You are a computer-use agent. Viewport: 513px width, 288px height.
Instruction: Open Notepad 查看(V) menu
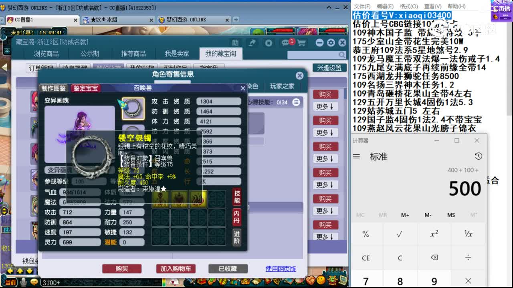[433, 6]
